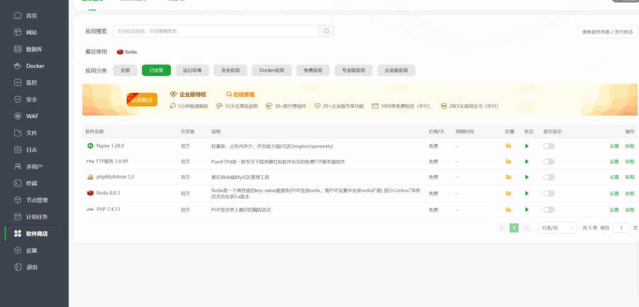Click the 多用户 users icon

[17, 167]
